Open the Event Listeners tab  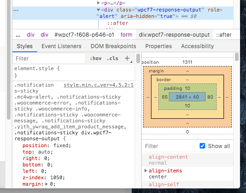[61, 46]
